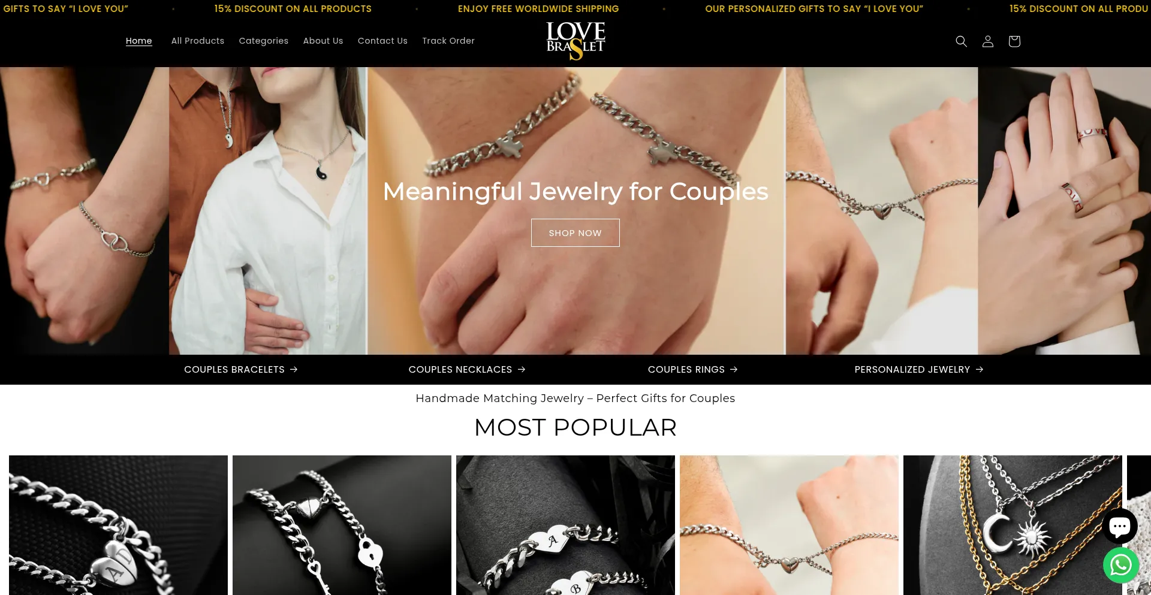Open the search magnifier icon
The height and width of the screenshot is (595, 1151).
pos(961,41)
